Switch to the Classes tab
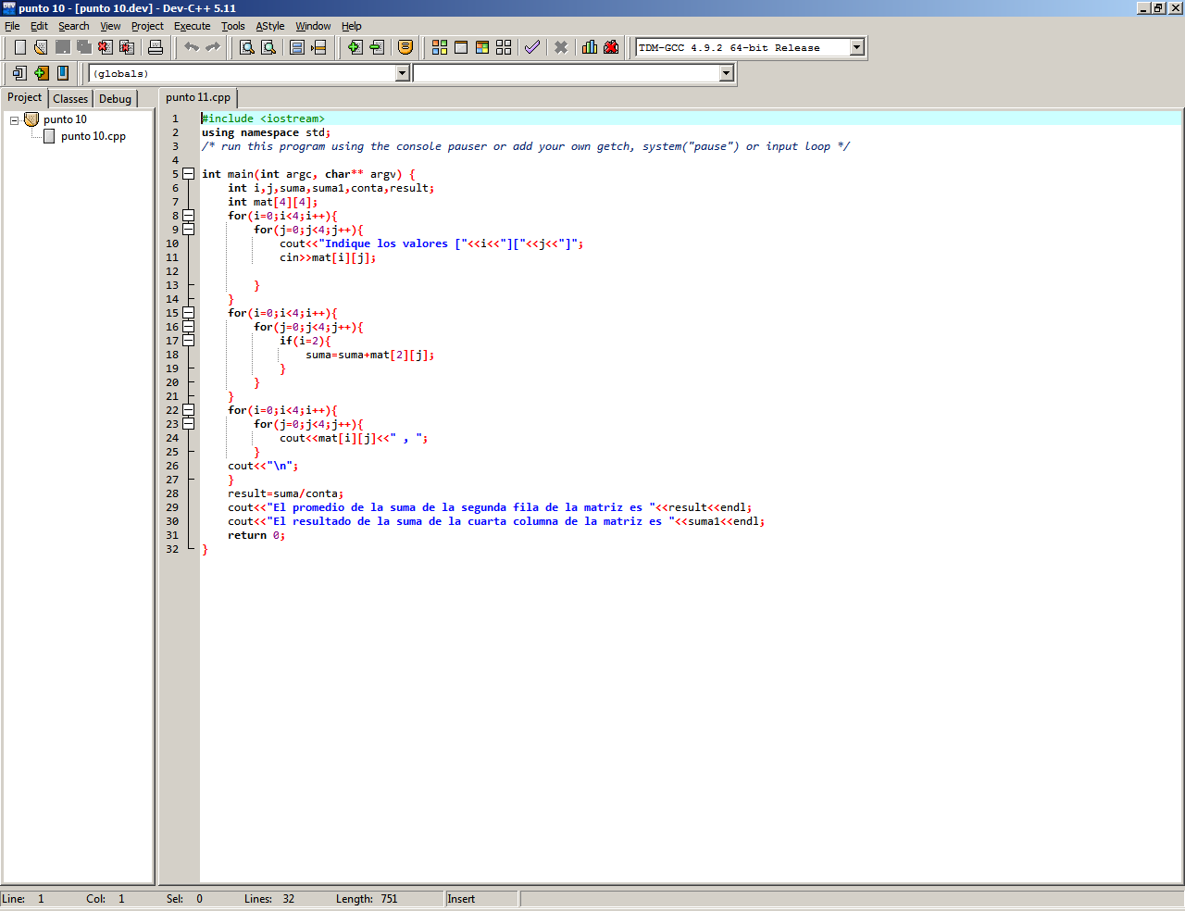This screenshot has height=911, width=1185. coord(70,98)
